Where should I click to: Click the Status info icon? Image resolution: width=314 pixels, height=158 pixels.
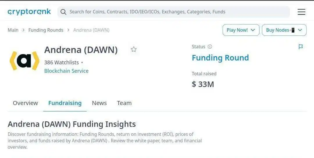(x=210, y=47)
